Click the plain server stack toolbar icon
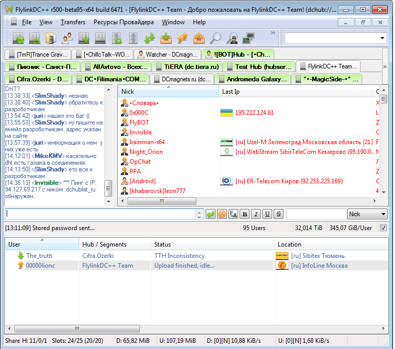The height and width of the screenshot is (349, 395). (x=133, y=38)
